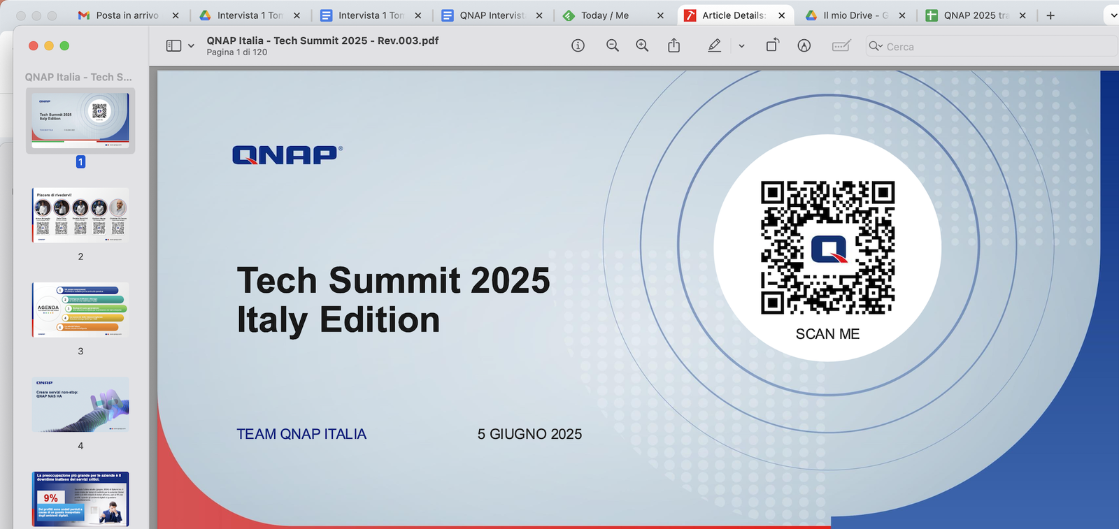Screen dimensions: 1119x529
Task: Open the PDF info inspector
Action: (x=578, y=45)
